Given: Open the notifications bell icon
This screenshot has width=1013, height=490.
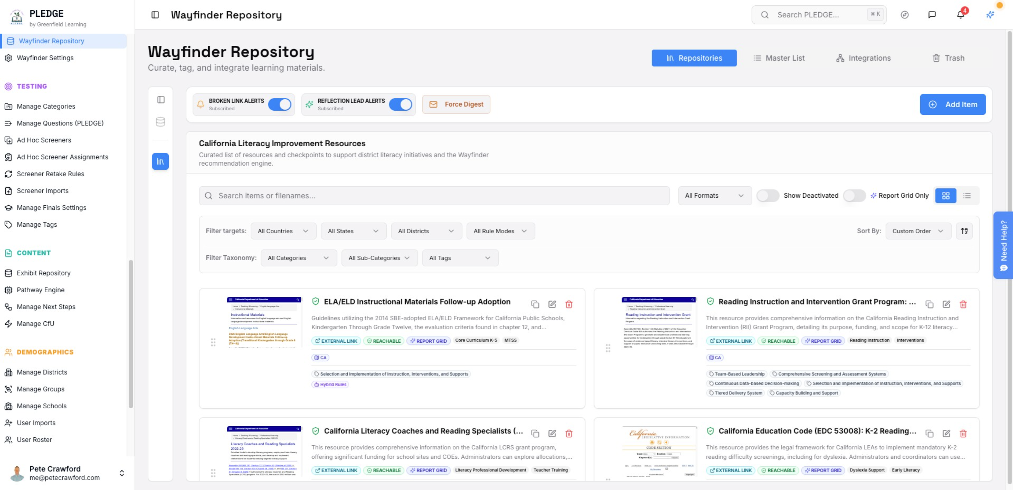Looking at the screenshot, I should [960, 15].
